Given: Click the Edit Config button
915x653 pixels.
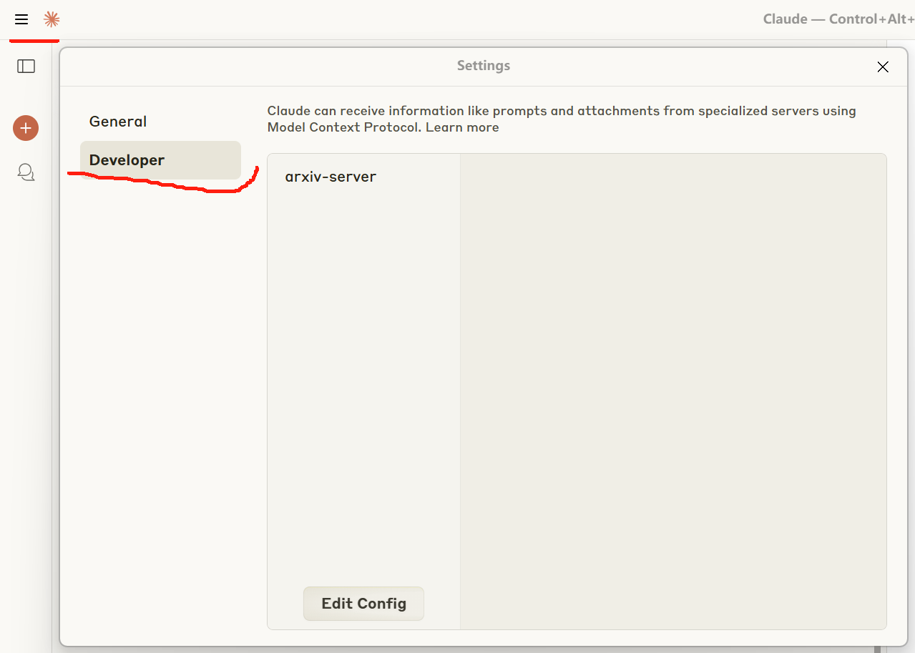Looking at the screenshot, I should point(363,604).
